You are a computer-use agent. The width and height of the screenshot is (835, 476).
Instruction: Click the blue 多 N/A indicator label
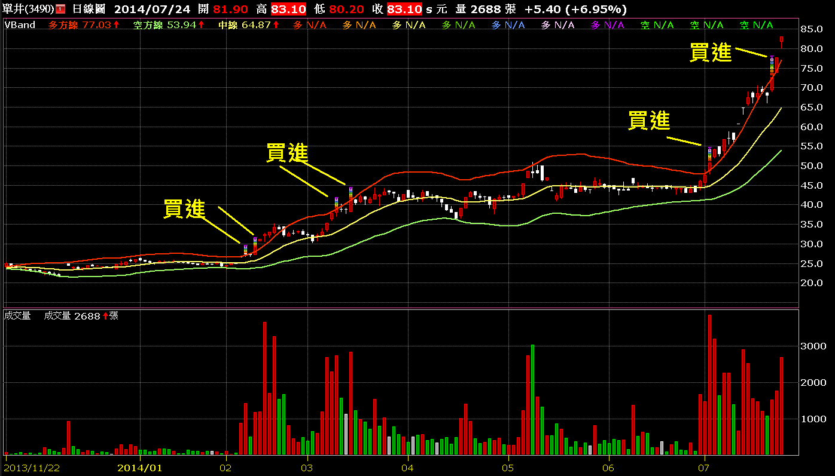508,25
